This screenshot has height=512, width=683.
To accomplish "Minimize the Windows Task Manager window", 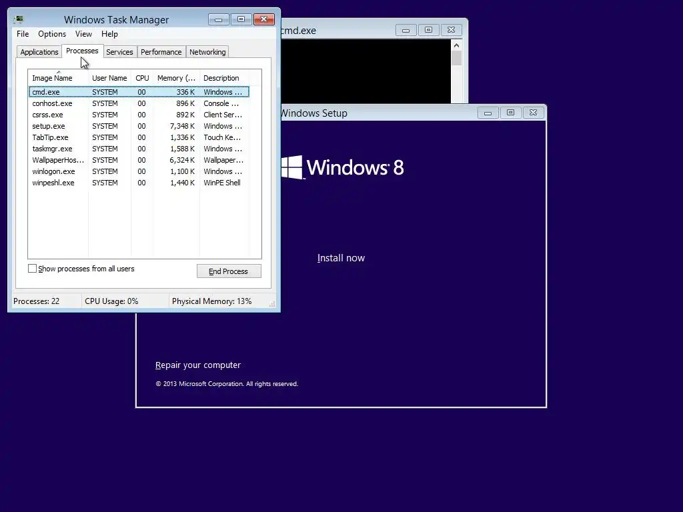I will (x=219, y=19).
